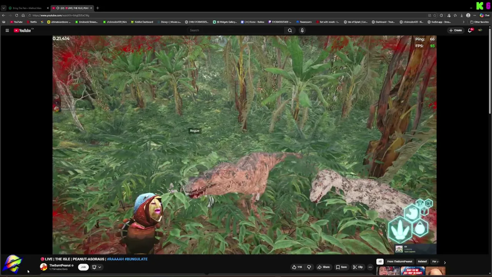Open Isle of Siptah bookmark
Image resolution: width=492 pixels, height=277 pixels.
(356, 22)
